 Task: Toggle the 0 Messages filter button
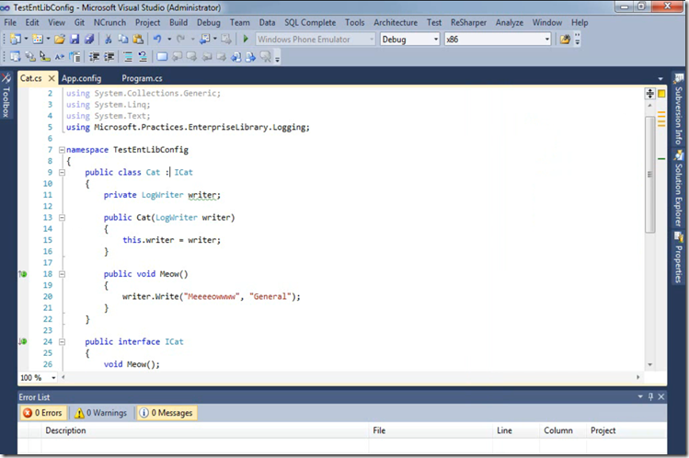point(167,413)
